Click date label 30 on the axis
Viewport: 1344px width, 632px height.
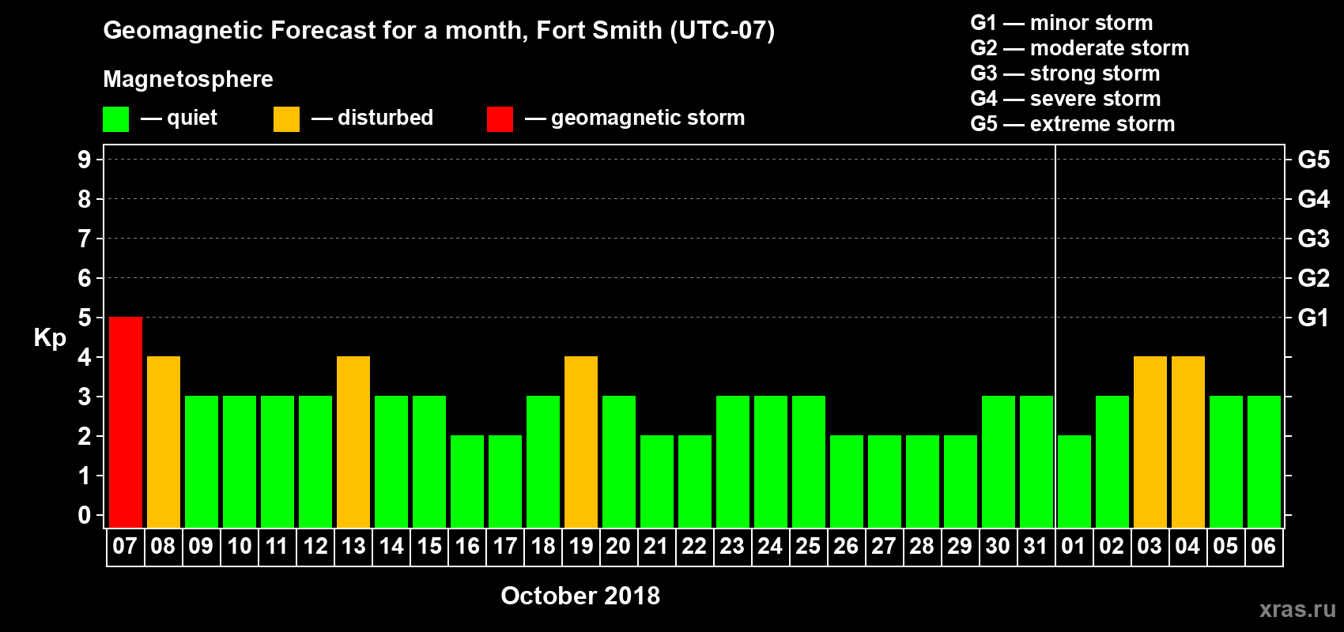click(998, 546)
